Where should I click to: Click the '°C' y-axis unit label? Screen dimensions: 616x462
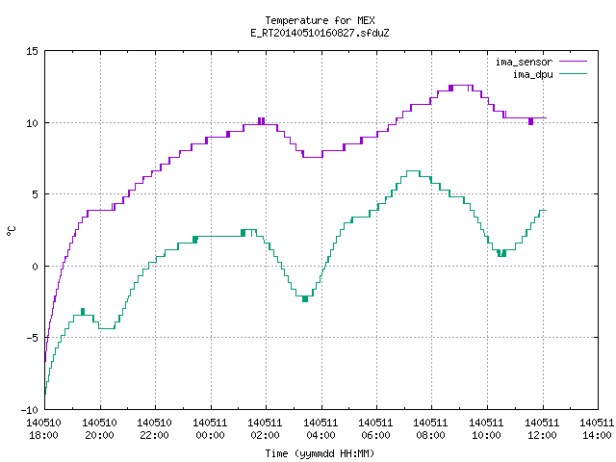point(12,231)
